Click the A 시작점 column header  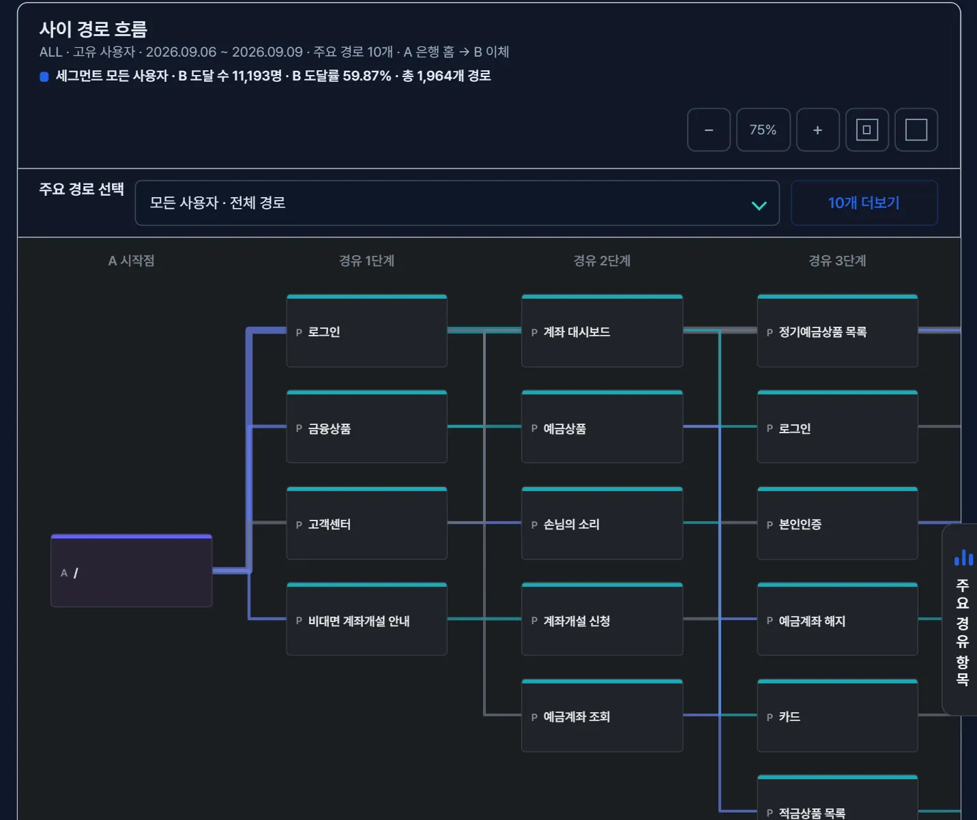(132, 261)
